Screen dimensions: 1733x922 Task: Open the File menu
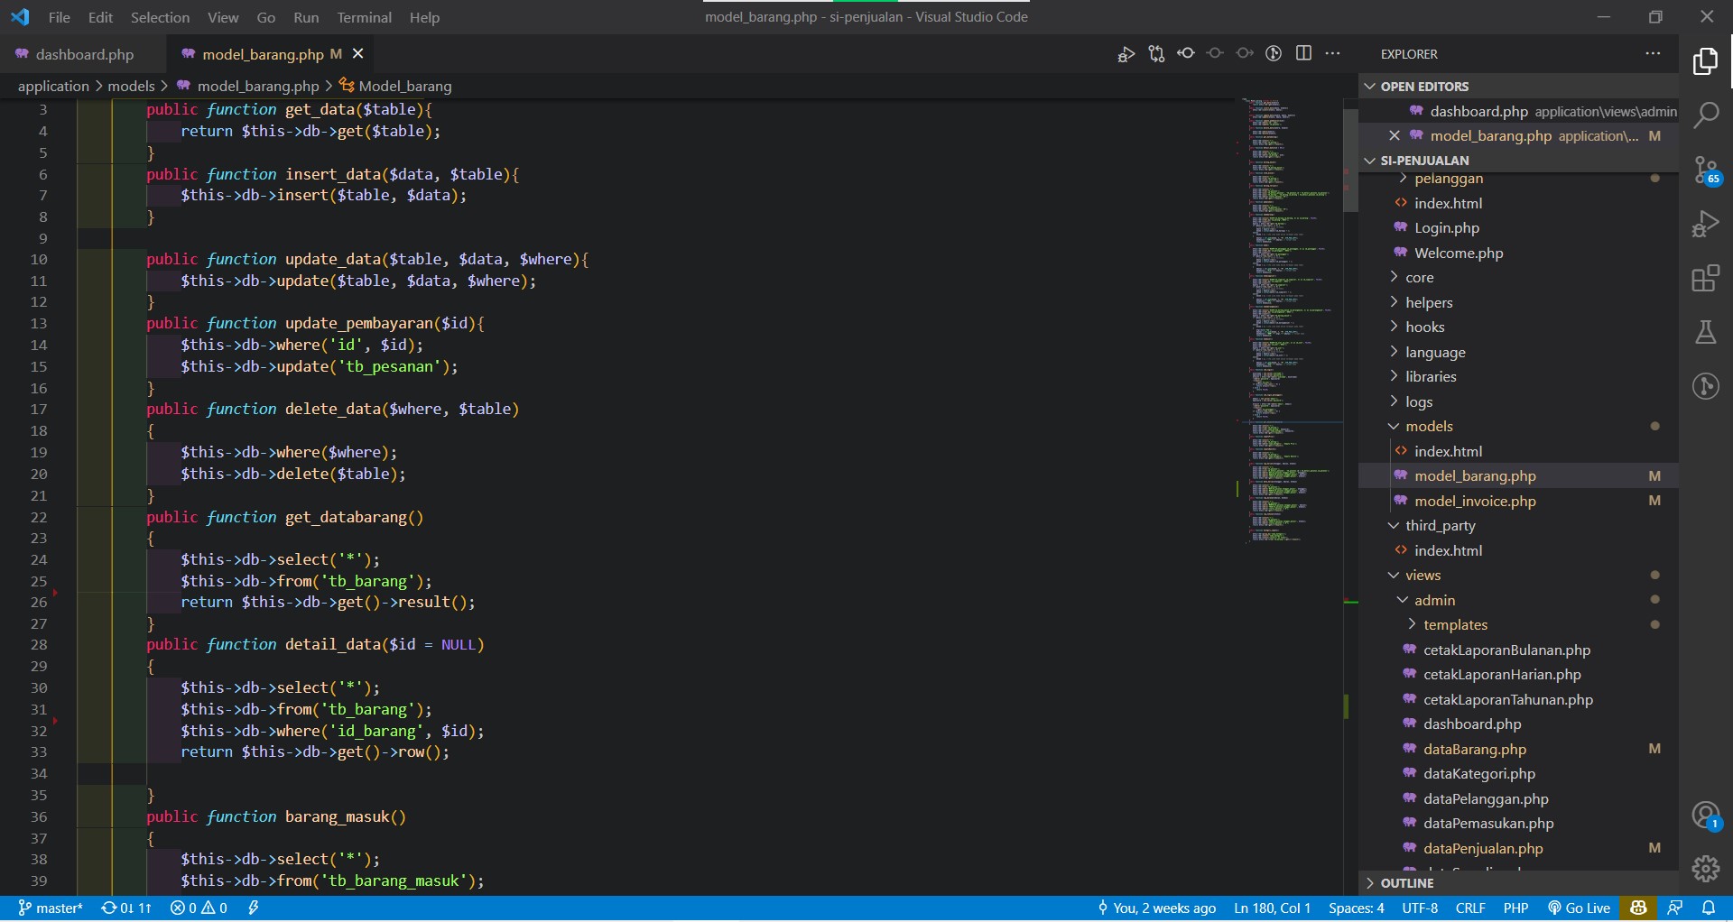59,17
